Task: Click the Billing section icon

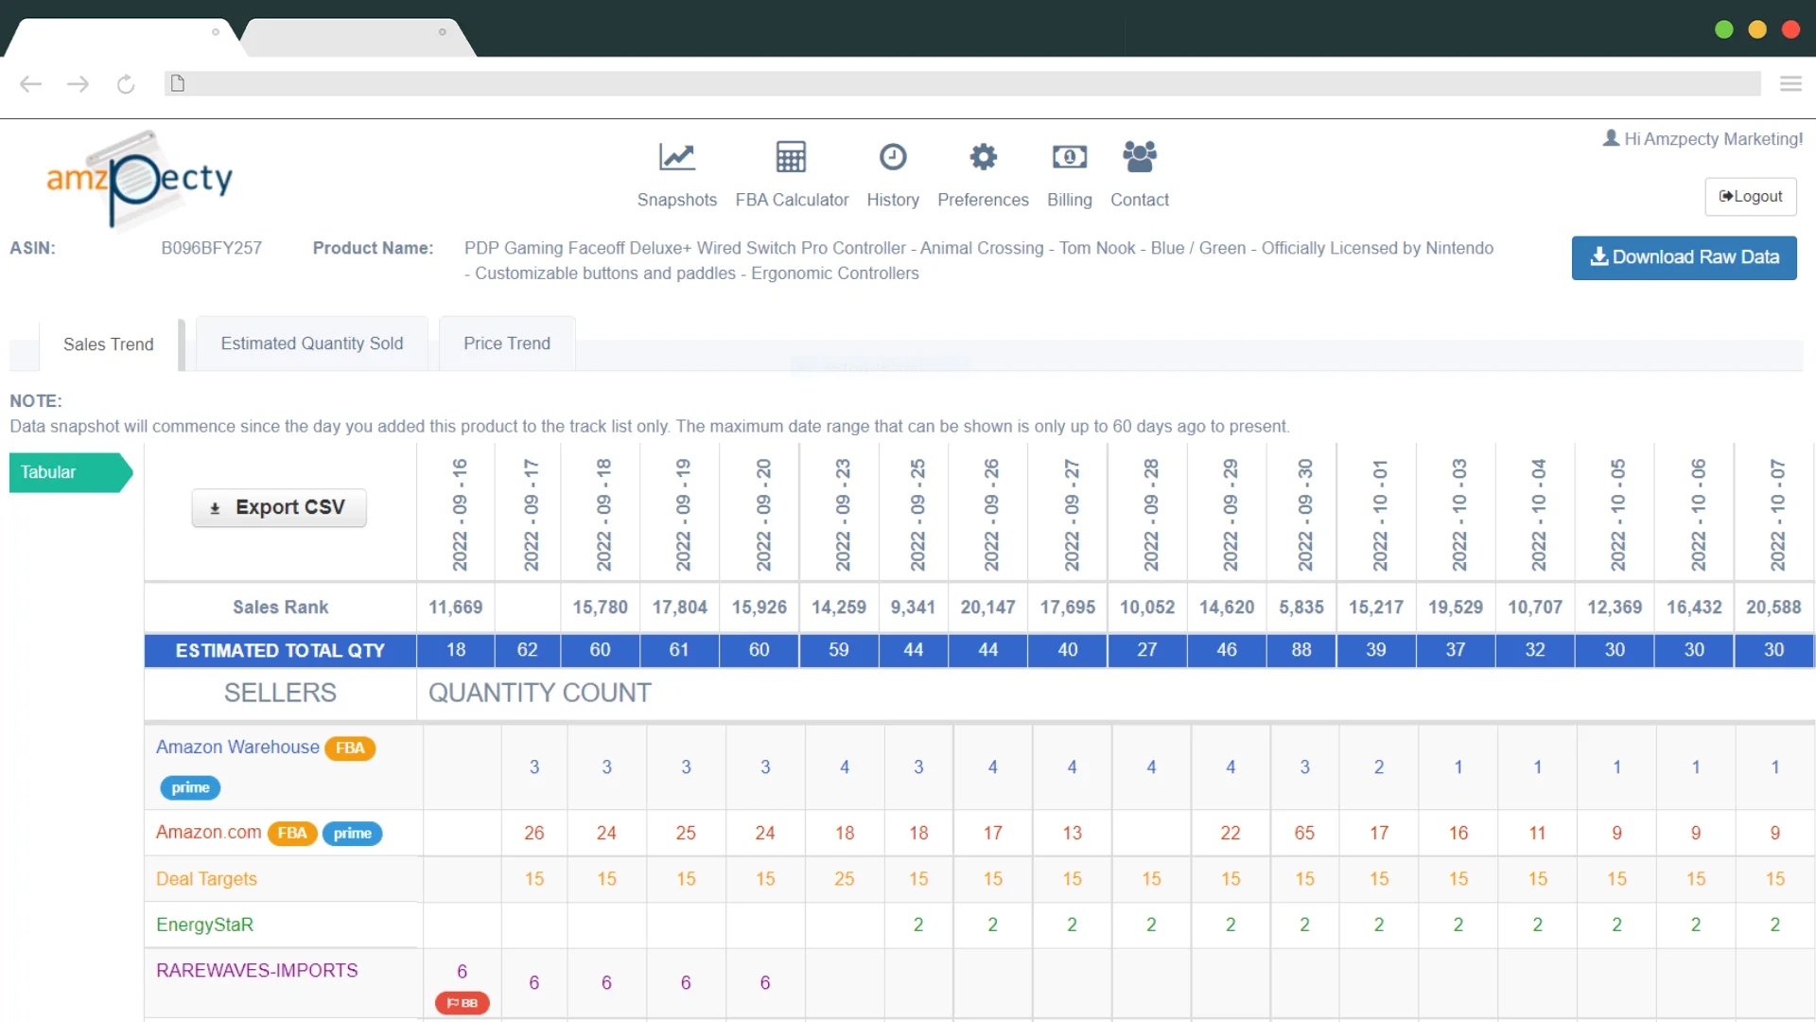Action: click(1068, 157)
